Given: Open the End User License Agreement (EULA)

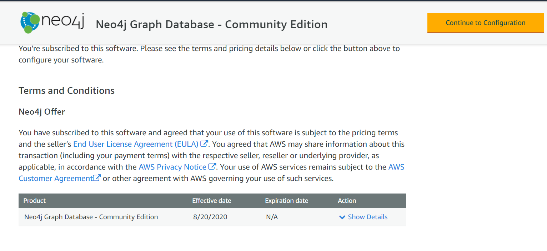Looking at the screenshot, I should pyautogui.click(x=136, y=144).
